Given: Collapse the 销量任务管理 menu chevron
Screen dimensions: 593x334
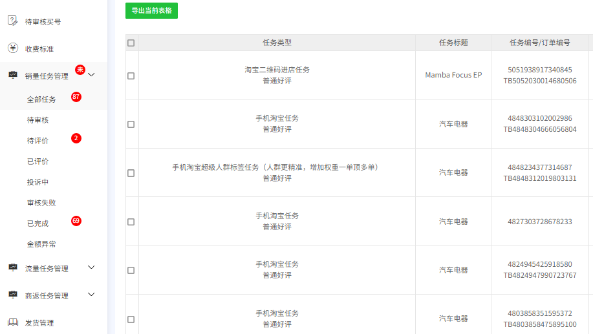Looking at the screenshot, I should 91,75.
